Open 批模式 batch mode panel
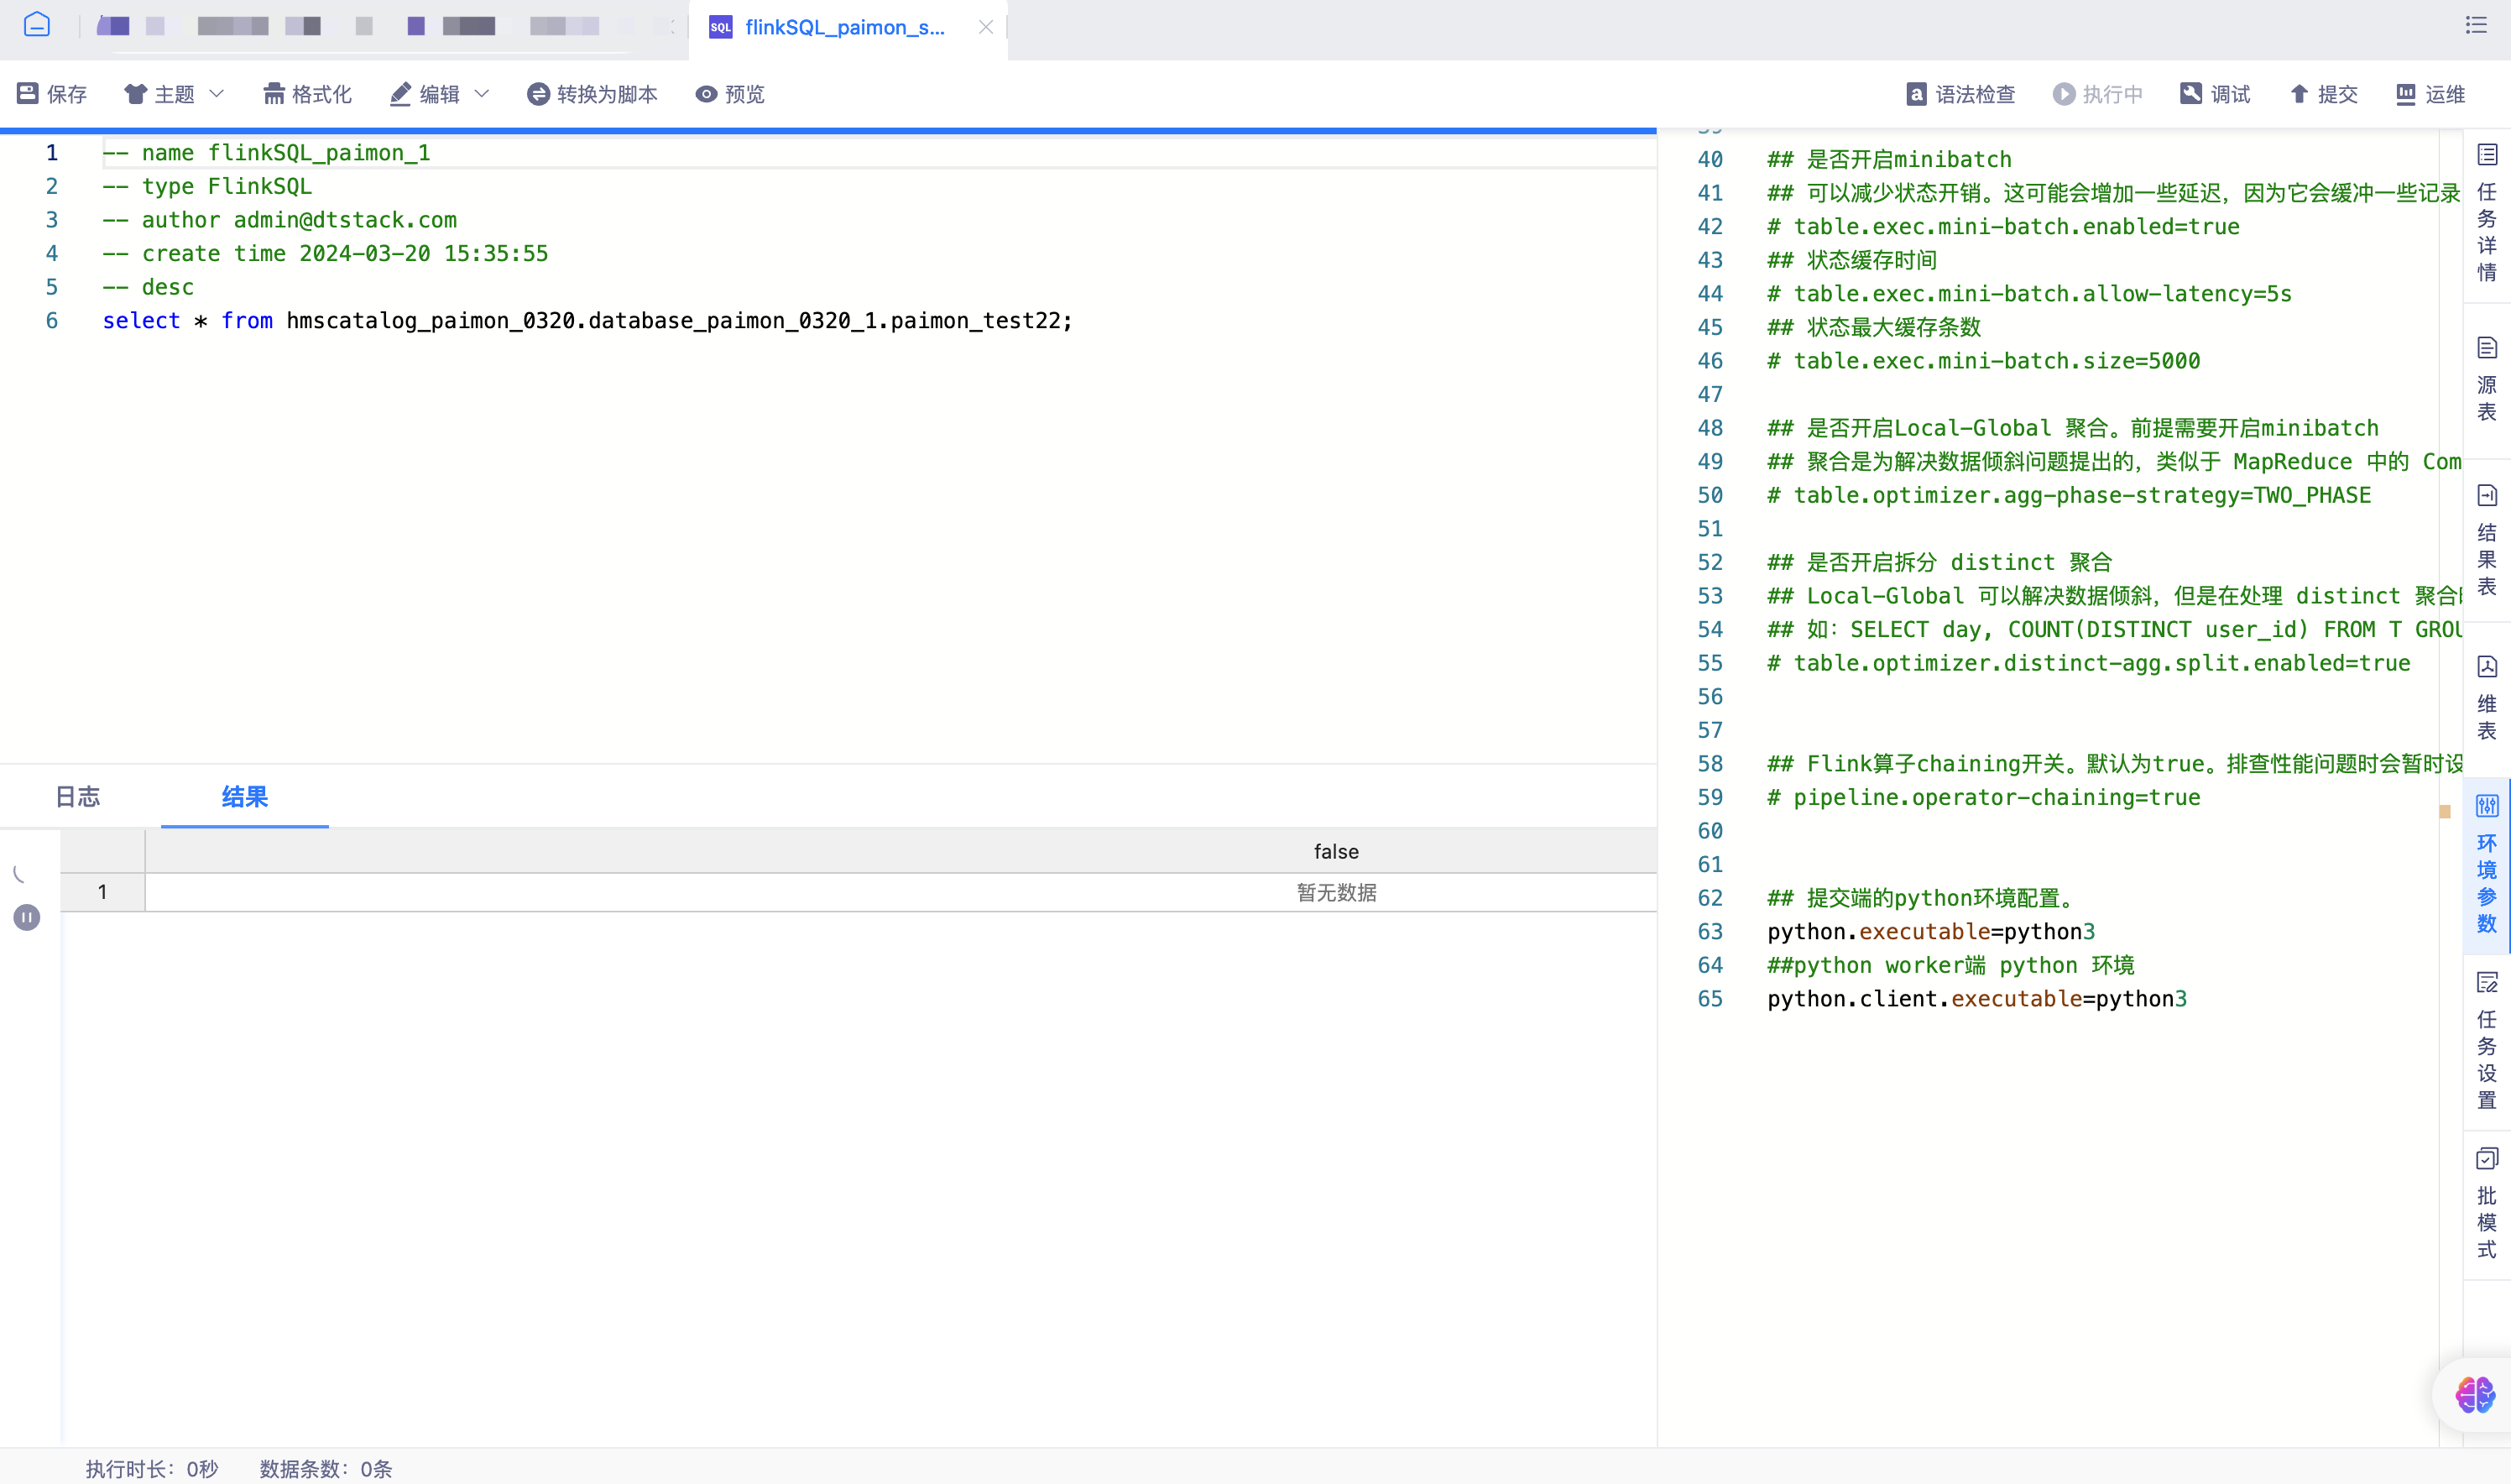Viewport: 2511px width, 1484px height. (x=2487, y=1204)
